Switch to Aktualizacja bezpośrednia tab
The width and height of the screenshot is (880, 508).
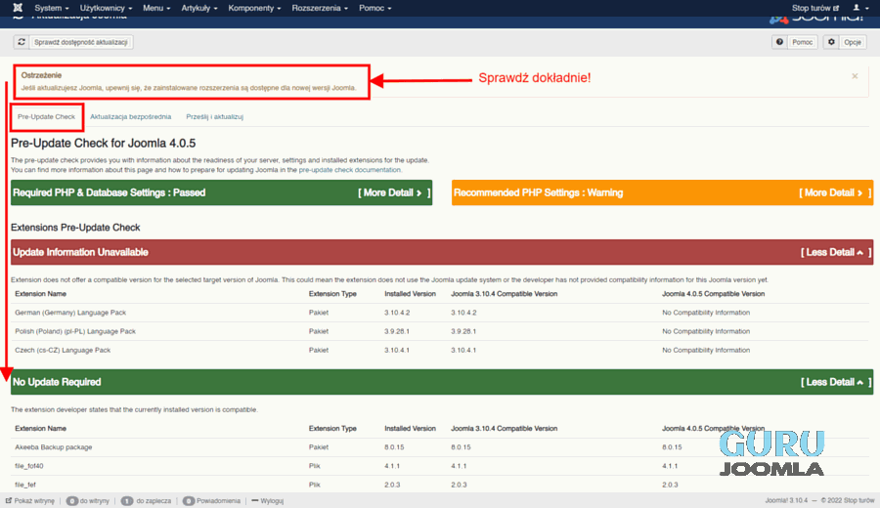[x=130, y=116]
